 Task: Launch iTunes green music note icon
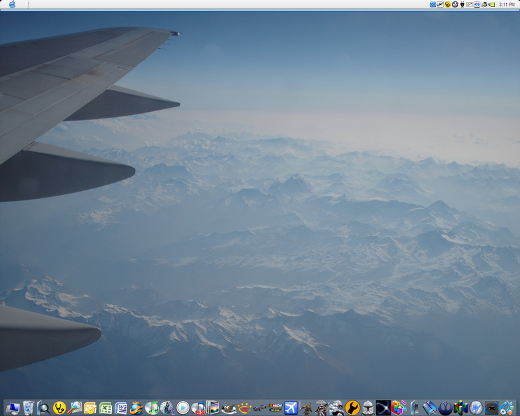coord(152,408)
